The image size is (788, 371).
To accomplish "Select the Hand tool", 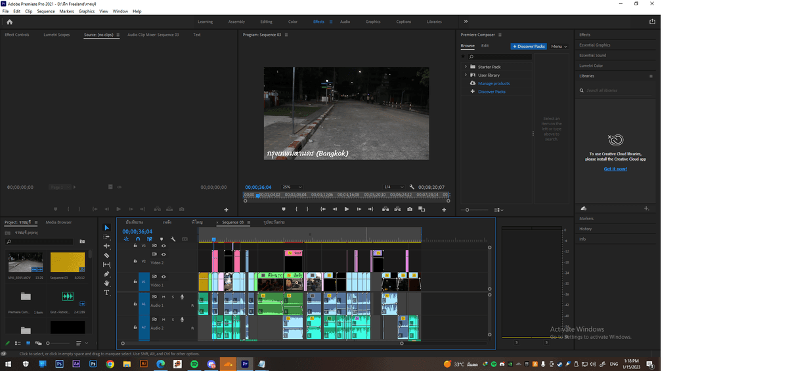I will 107,283.
